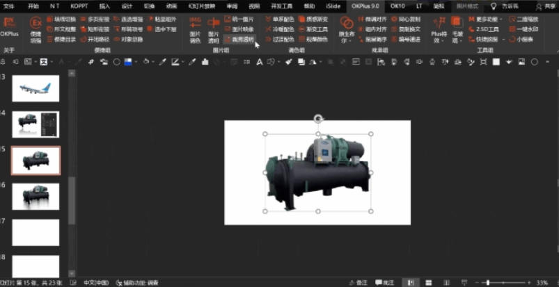
Task: Click the 共享 share button
Action: [545, 6]
